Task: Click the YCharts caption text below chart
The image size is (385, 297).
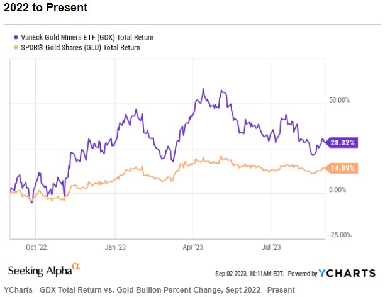Action: point(149,290)
